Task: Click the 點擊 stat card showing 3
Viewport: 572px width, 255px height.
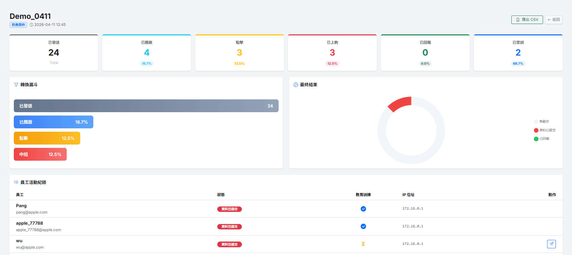Action: coord(240,53)
